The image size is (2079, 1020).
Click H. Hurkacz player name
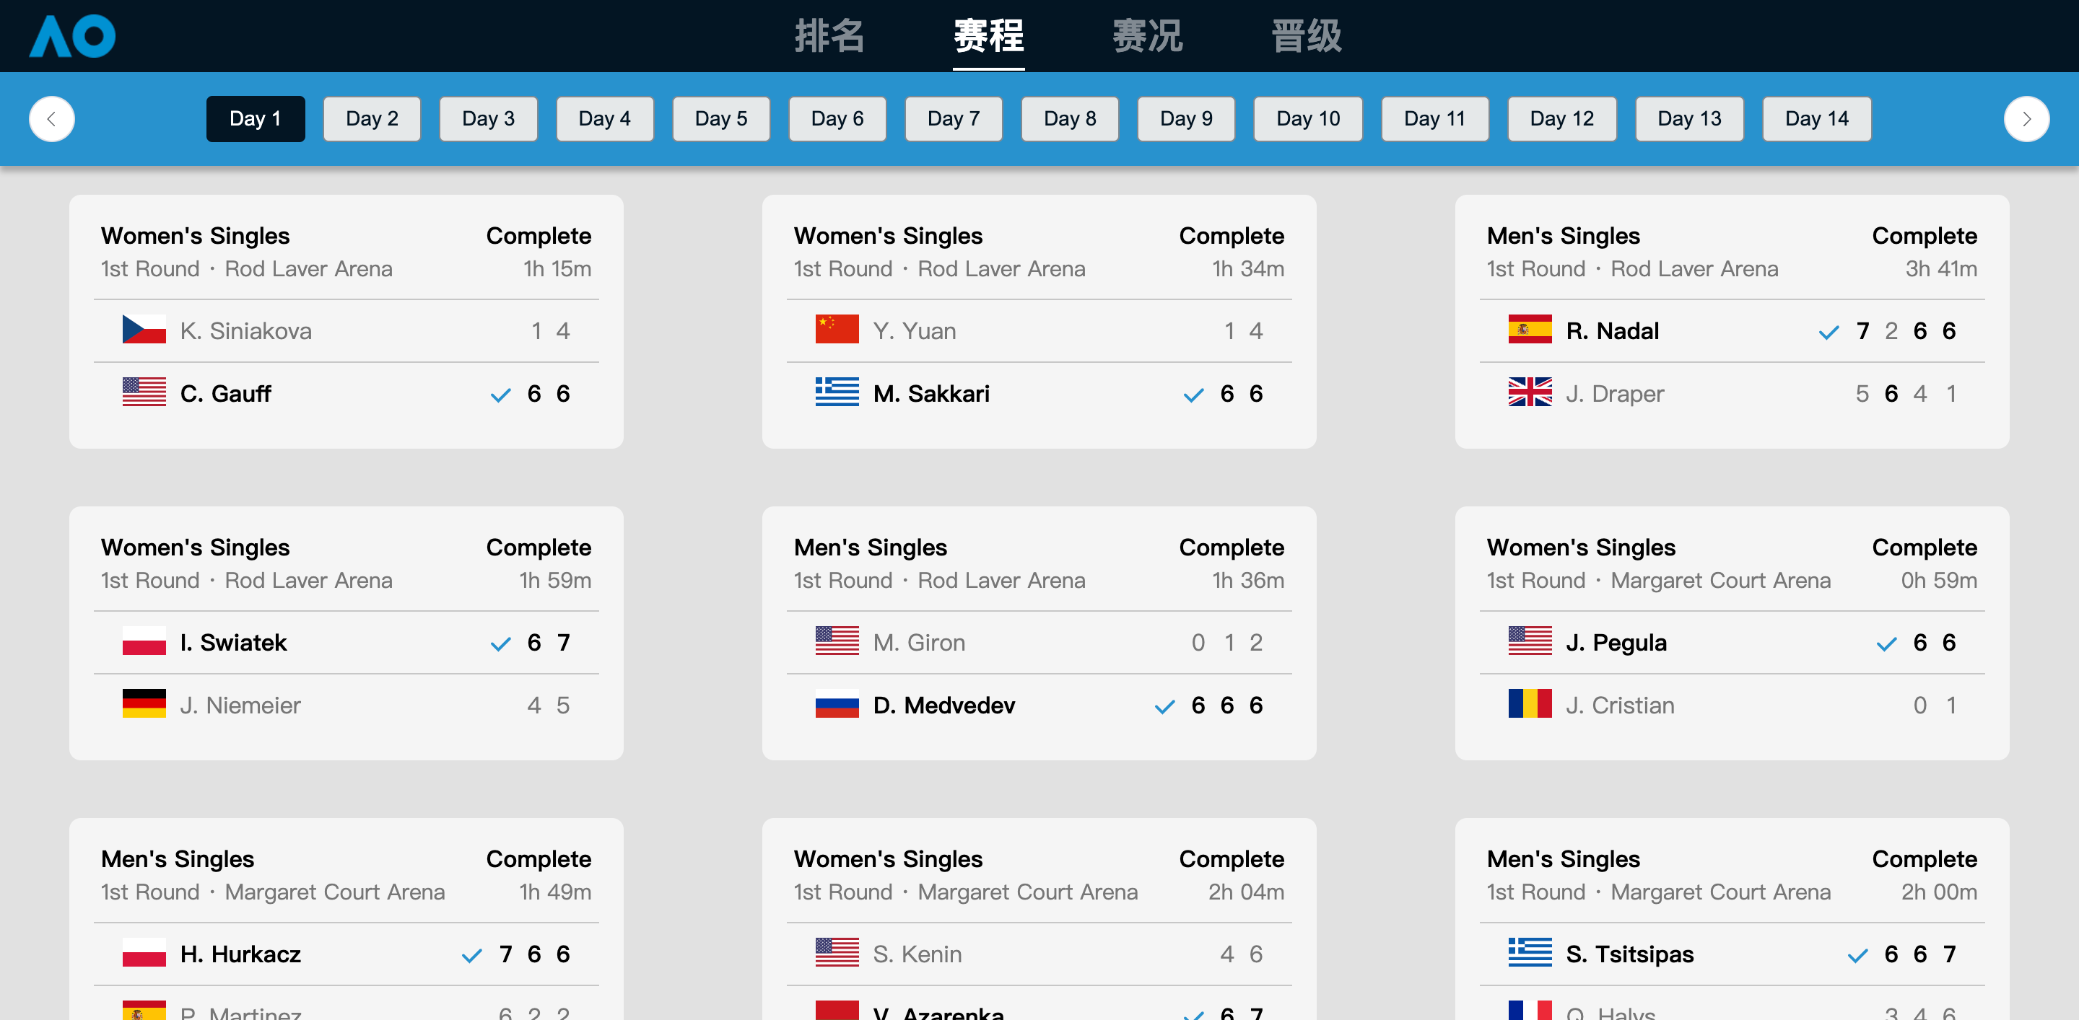point(240,954)
